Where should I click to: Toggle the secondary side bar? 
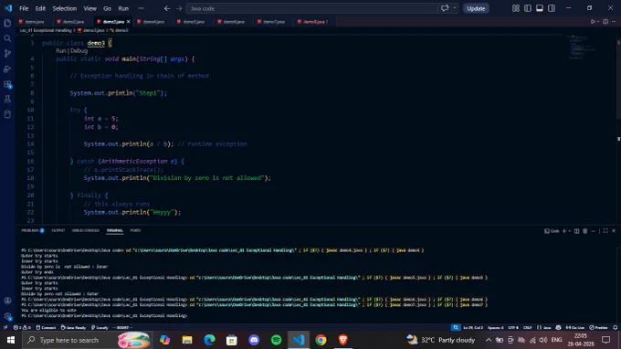click(x=552, y=8)
